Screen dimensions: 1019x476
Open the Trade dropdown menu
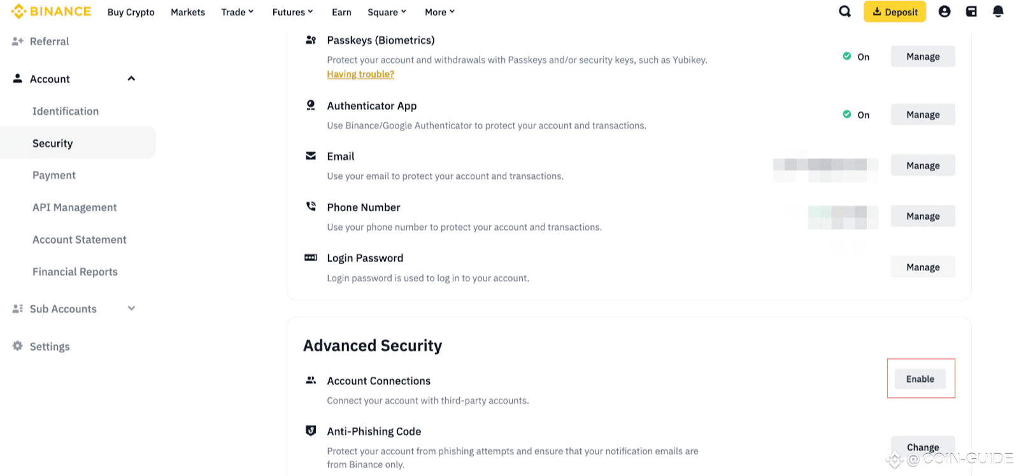pos(237,12)
